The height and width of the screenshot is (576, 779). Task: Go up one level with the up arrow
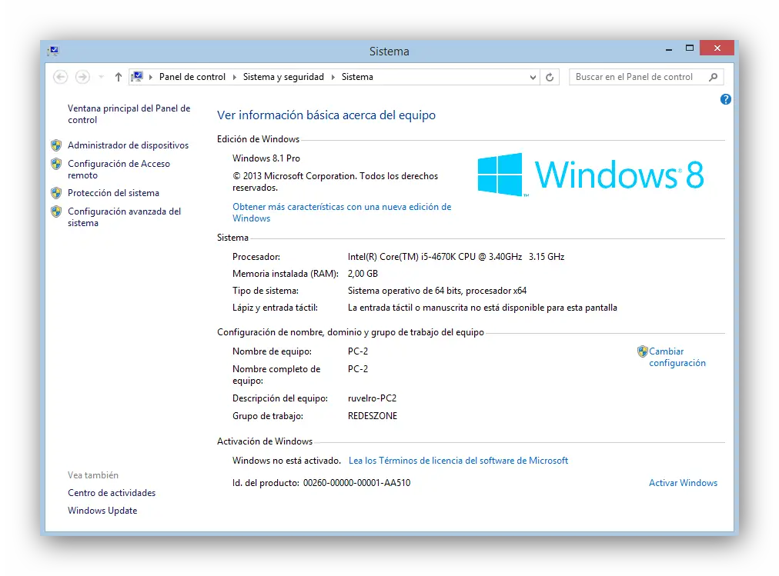119,77
